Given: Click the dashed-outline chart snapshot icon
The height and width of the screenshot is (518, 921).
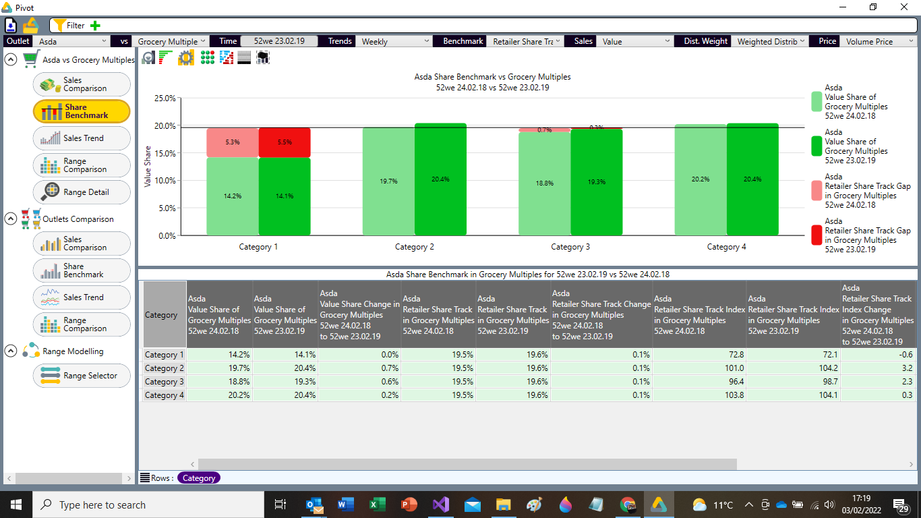Looking at the screenshot, I should [263, 58].
